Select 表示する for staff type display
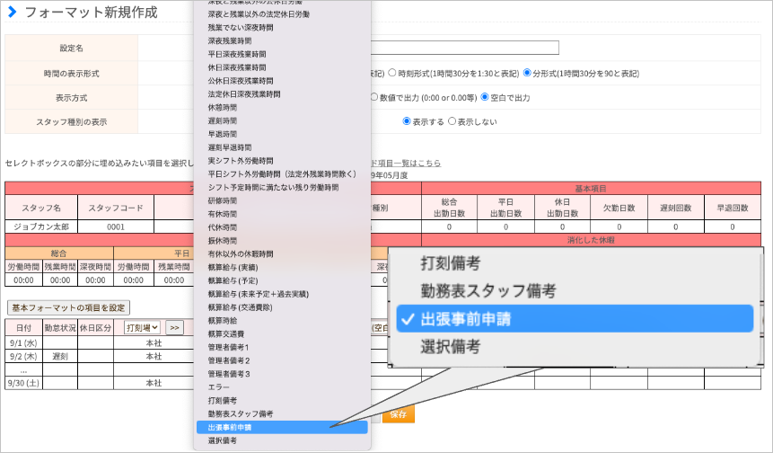Screen dimensions: 773x453 pos(407,121)
